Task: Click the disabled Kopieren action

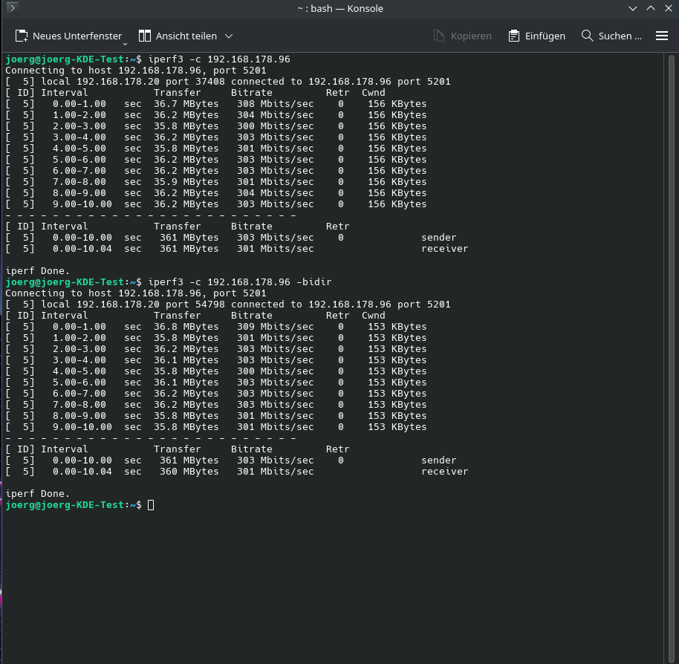Action: coord(463,35)
